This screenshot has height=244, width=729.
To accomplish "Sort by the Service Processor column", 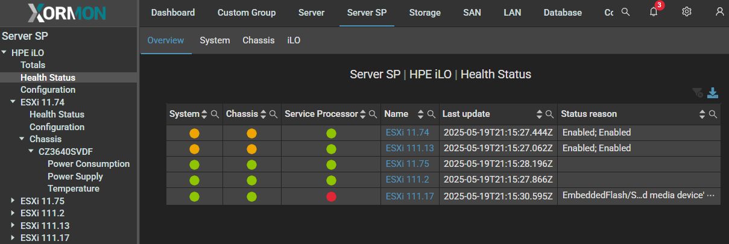I will point(362,114).
